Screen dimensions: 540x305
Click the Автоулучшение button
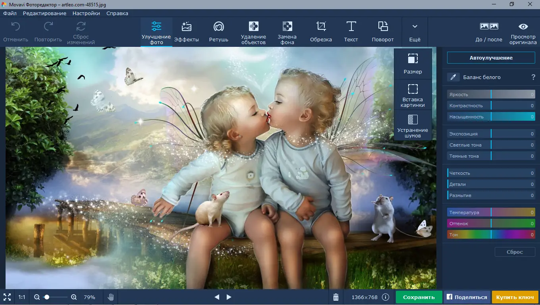pyautogui.click(x=491, y=57)
